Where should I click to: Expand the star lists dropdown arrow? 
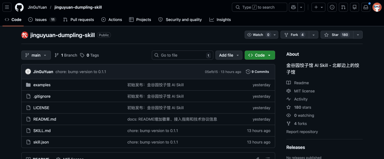[357, 35]
